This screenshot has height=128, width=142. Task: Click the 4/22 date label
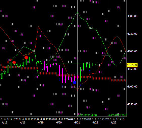[x=95, y=122]
